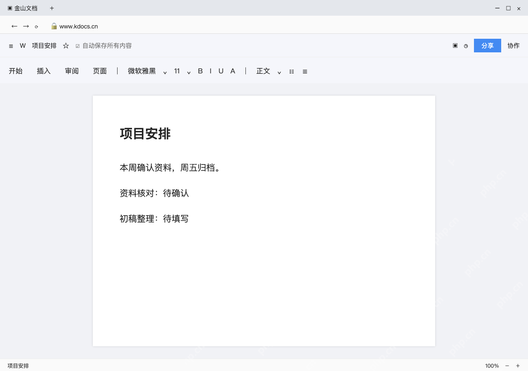
Task: Toggle the 自动保存所有内容 checkbox
Action: [78, 46]
